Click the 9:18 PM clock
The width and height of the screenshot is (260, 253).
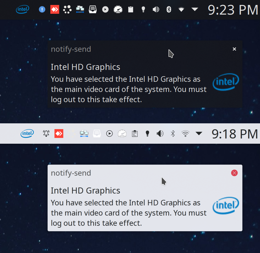click(235, 134)
